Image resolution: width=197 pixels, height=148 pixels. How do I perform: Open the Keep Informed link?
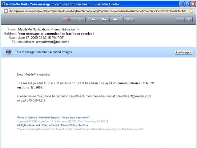[50, 125]
